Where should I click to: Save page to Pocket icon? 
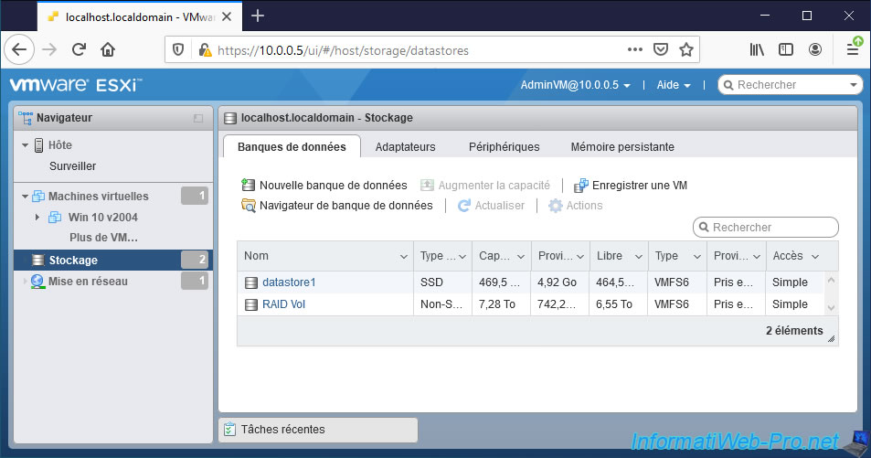[x=661, y=49]
